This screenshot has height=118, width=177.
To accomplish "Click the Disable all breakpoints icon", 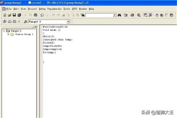I will point(171,15).
